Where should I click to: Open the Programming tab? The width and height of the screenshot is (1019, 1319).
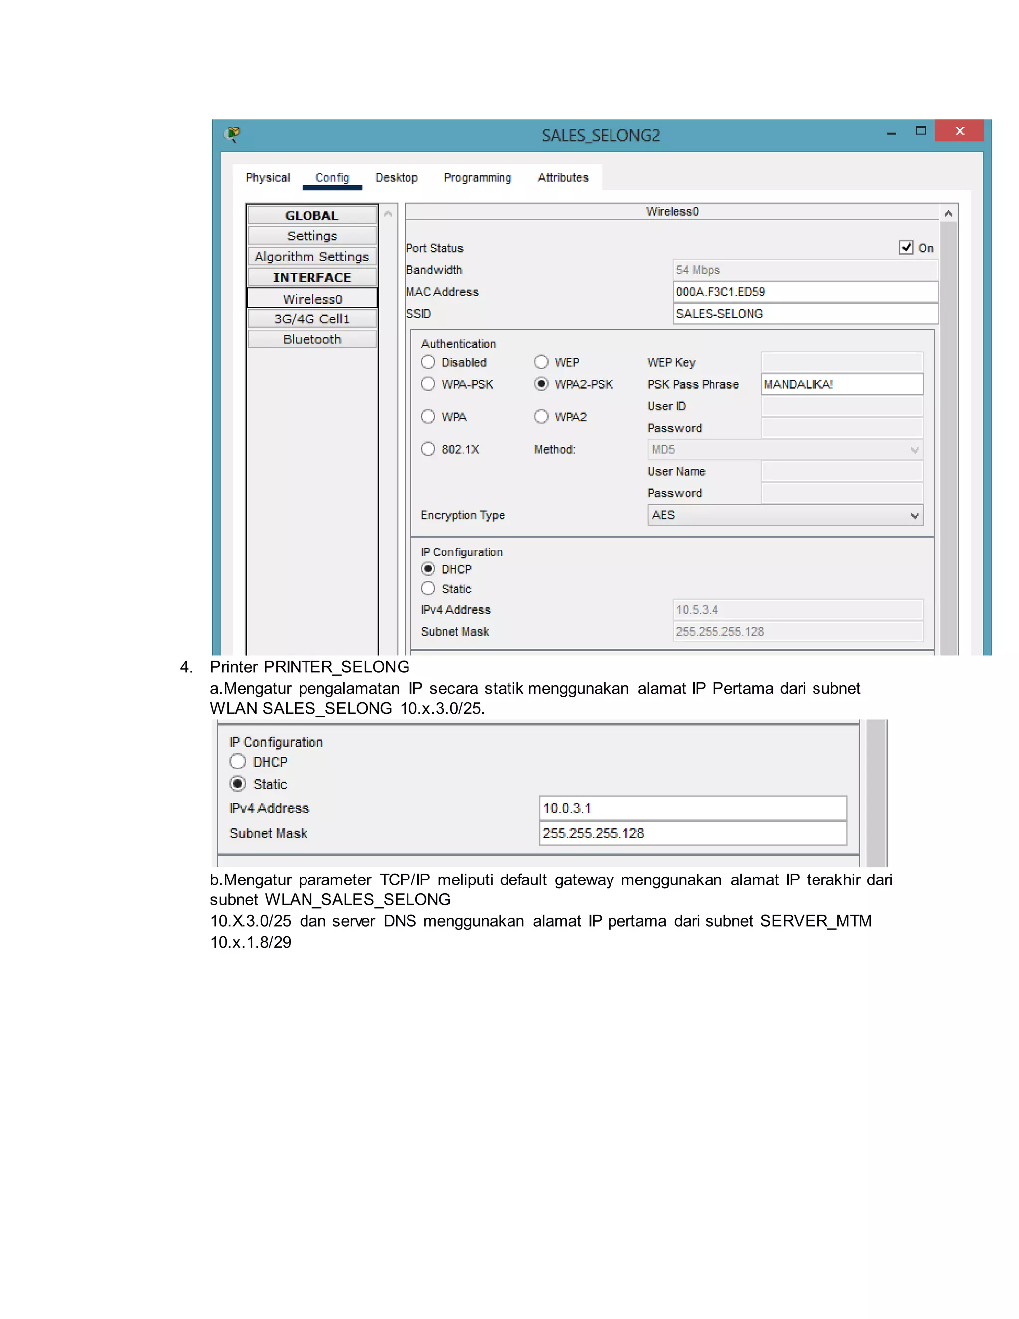click(x=478, y=178)
